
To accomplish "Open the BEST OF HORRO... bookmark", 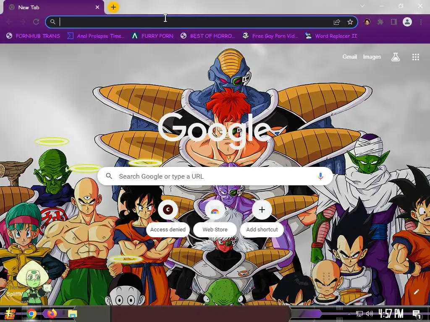I will click(208, 36).
